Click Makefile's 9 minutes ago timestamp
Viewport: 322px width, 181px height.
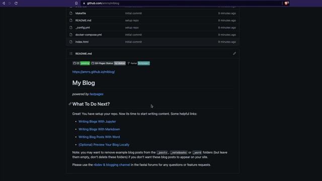point(227,14)
